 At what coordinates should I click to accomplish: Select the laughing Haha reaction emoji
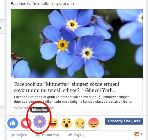(53, 123)
